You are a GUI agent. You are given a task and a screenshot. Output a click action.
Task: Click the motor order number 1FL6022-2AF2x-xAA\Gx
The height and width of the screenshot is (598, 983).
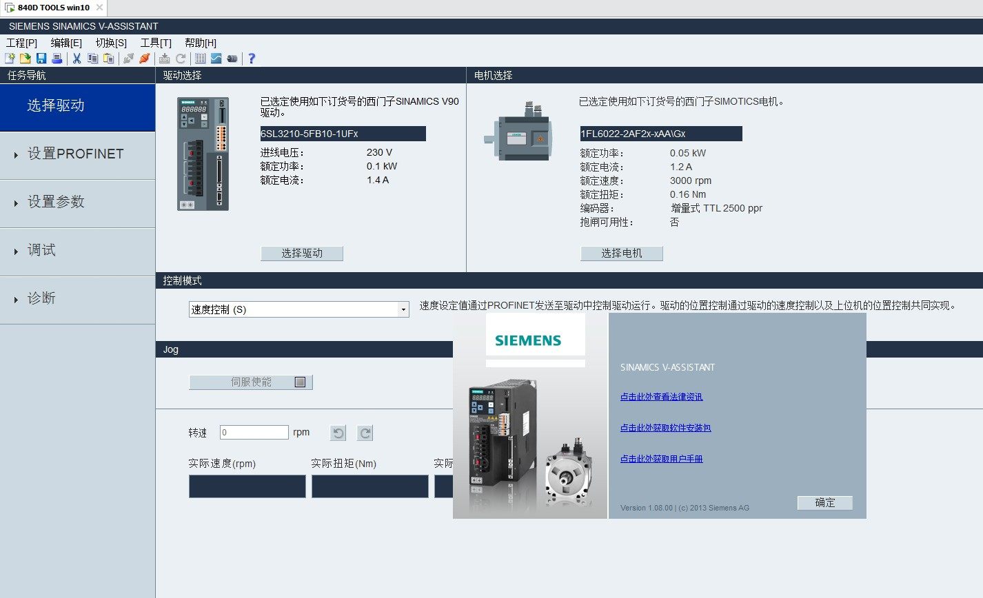click(x=661, y=134)
